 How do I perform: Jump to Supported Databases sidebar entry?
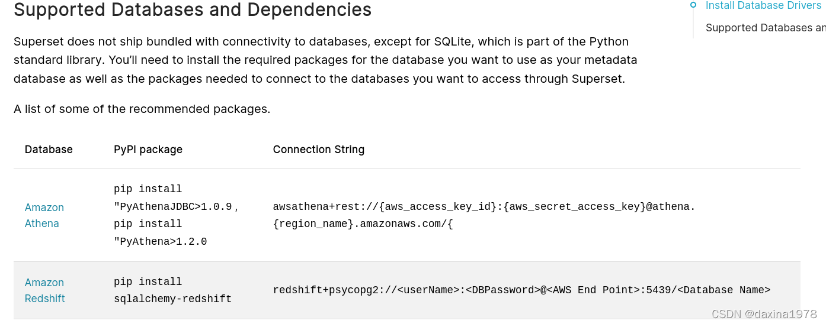click(764, 28)
